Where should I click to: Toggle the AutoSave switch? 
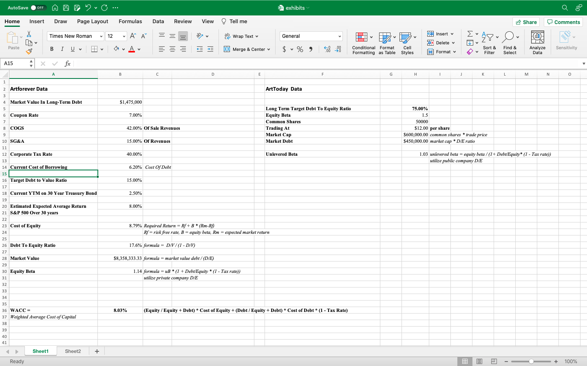(38, 8)
